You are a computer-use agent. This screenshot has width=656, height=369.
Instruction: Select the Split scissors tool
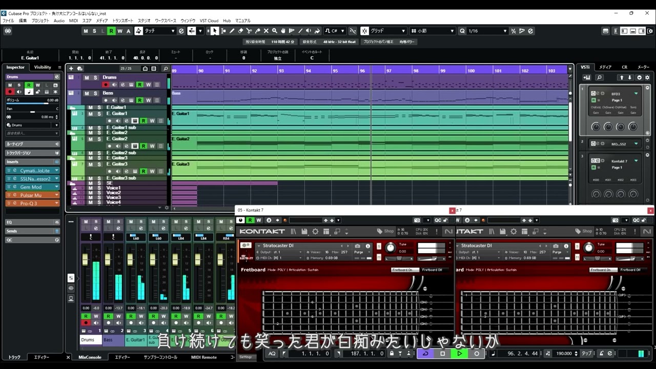pyautogui.click(x=249, y=31)
